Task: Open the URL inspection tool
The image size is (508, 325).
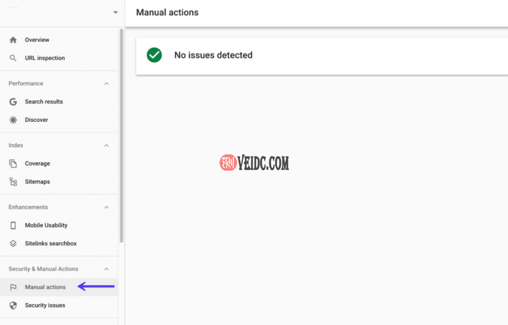Action: (45, 58)
